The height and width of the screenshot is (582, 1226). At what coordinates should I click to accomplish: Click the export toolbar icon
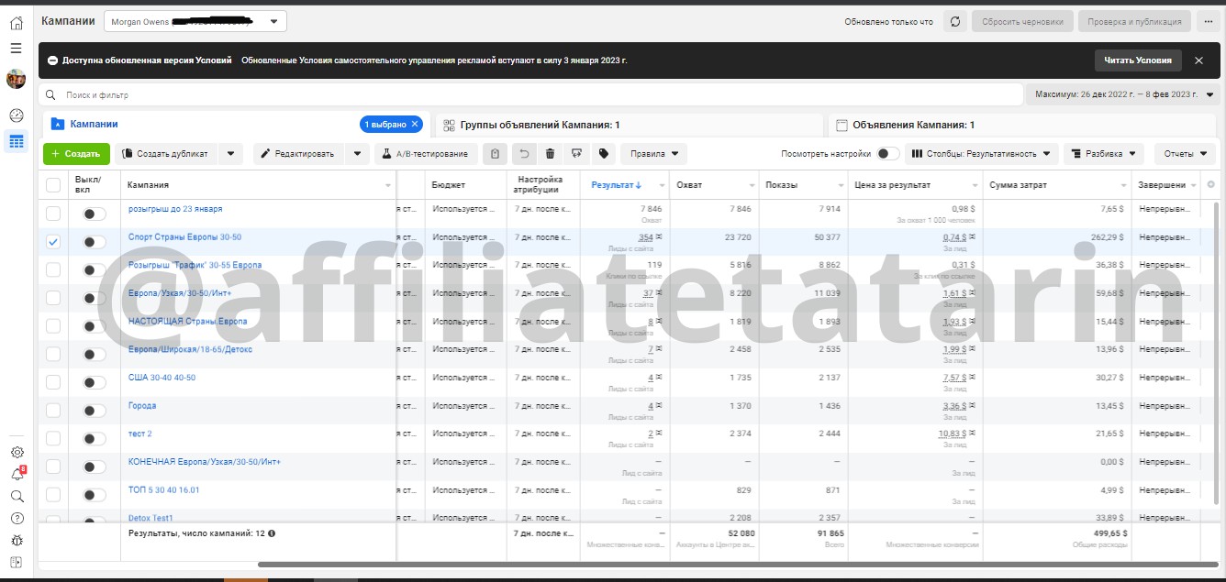tap(576, 154)
